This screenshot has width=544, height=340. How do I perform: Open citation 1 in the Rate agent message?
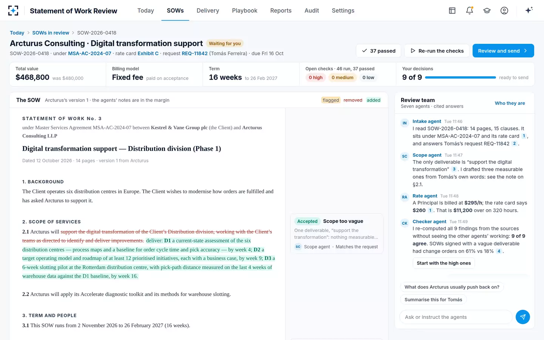click(x=430, y=210)
